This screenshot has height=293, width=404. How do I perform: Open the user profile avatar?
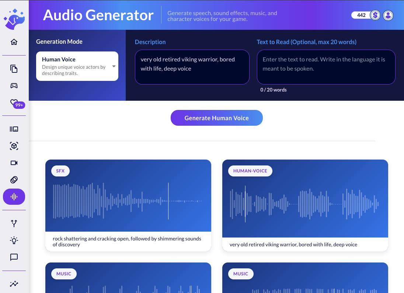(388, 15)
